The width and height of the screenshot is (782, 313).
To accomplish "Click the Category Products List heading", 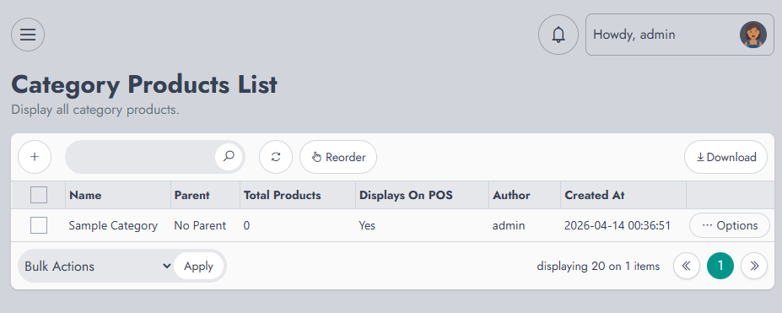I will point(144,84).
